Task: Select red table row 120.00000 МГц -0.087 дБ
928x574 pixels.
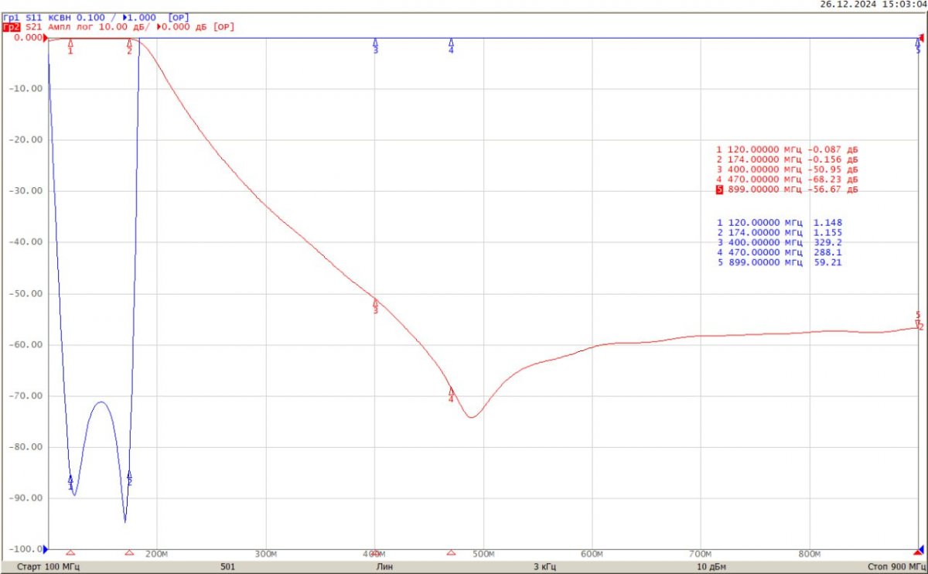Action: pos(787,149)
